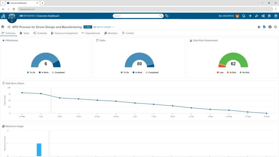279x157 pixels.
Task: Open the 3DEXPERIENCE compass
Action: click(12, 18)
